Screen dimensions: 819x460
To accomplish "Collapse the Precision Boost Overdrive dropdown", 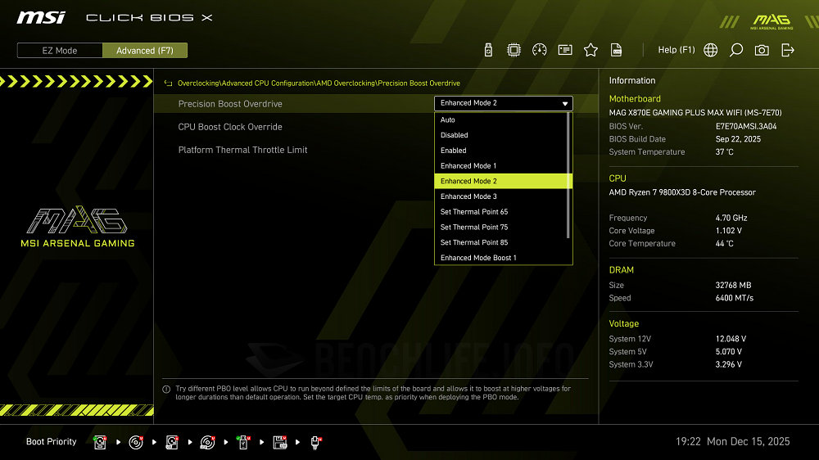I will 503,103.
